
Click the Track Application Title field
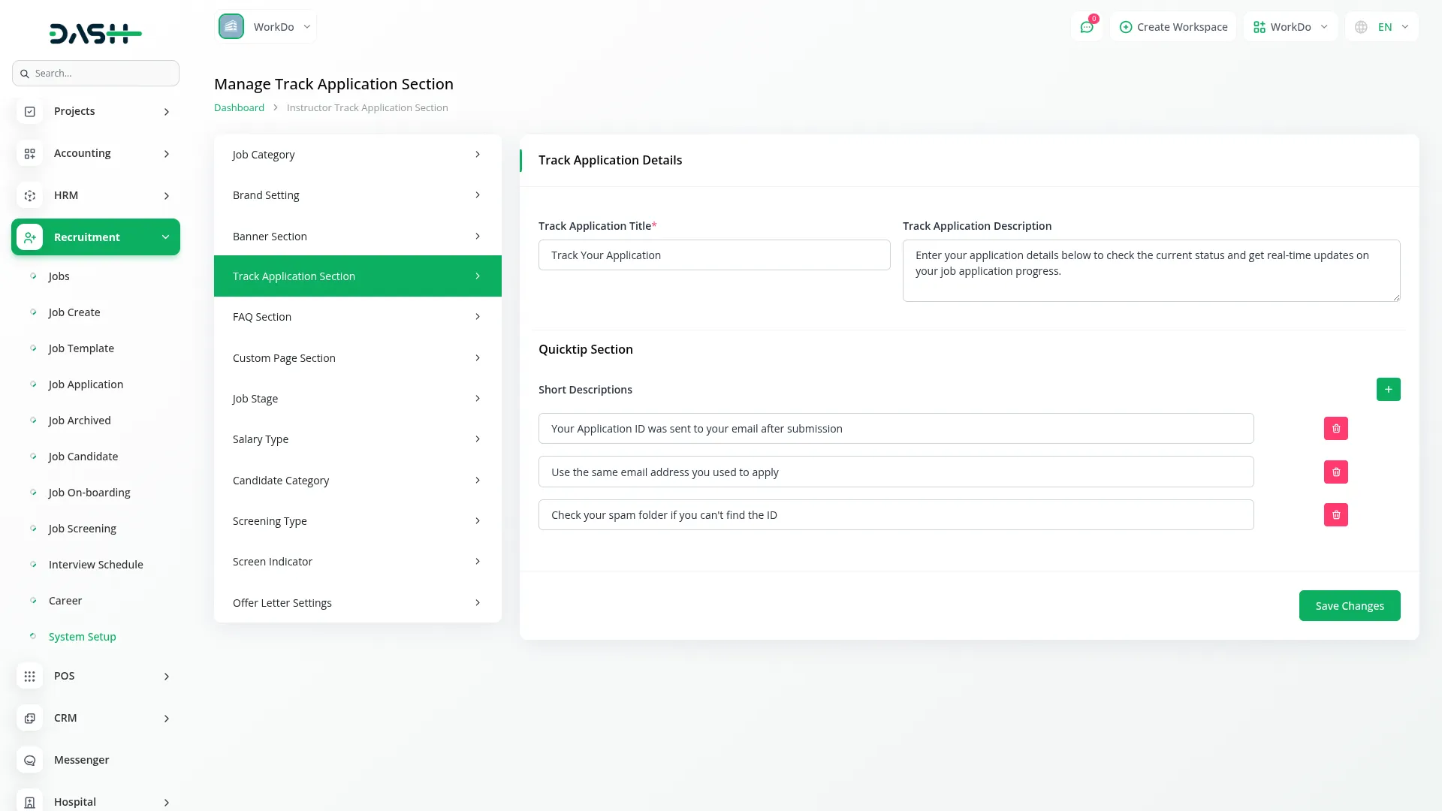(x=713, y=255)
